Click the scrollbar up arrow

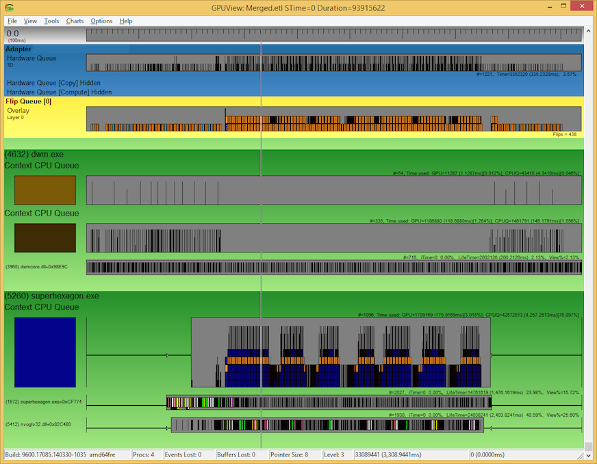589,30
